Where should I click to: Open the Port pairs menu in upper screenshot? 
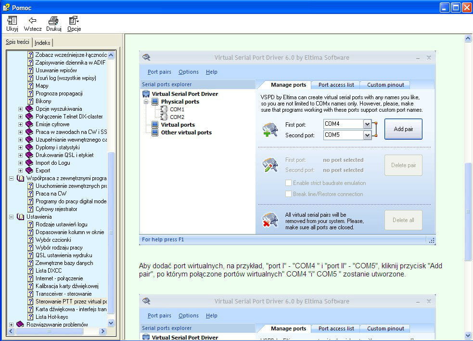pyautogui.click(x=159, y=72)
